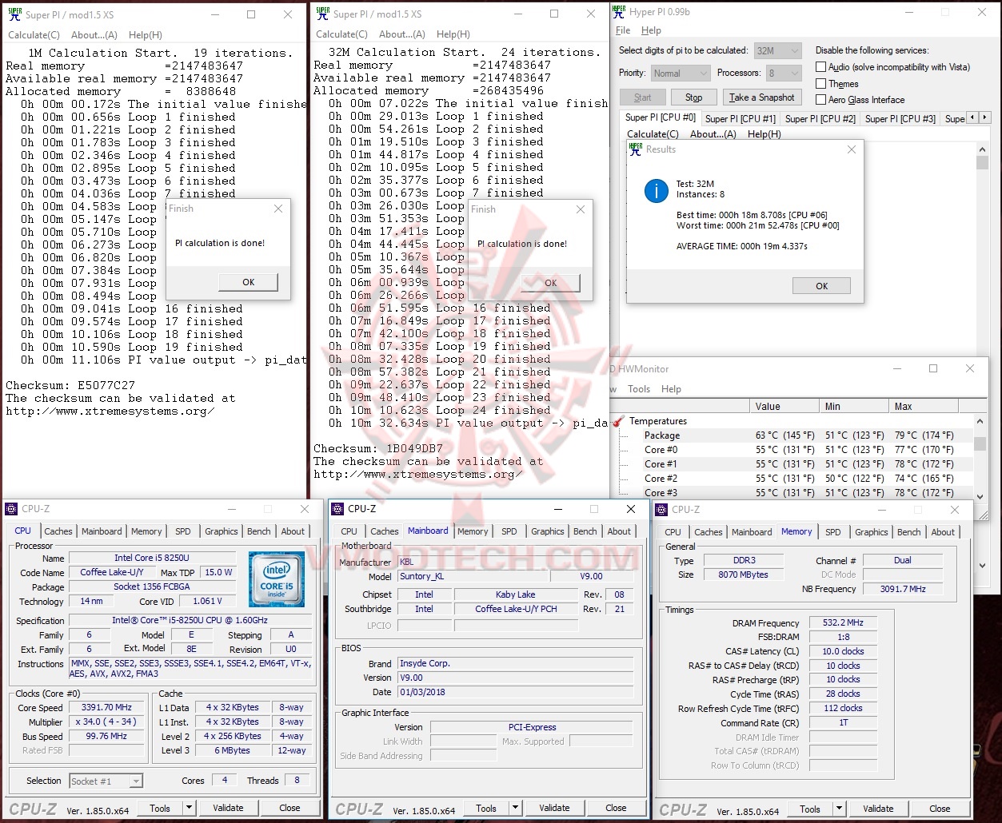Open the Calculate(C) menu in the 1M Super PI window
Image resolution: width=1002 pixels, height=823 pixels.
click(x=34, y=35)
